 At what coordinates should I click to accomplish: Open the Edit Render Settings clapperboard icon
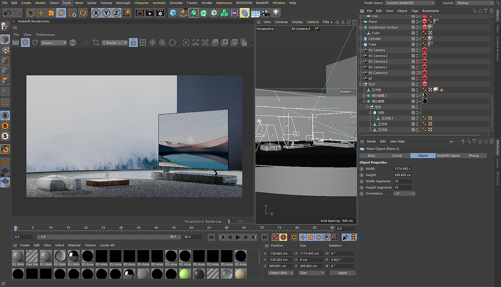point(160,13)
